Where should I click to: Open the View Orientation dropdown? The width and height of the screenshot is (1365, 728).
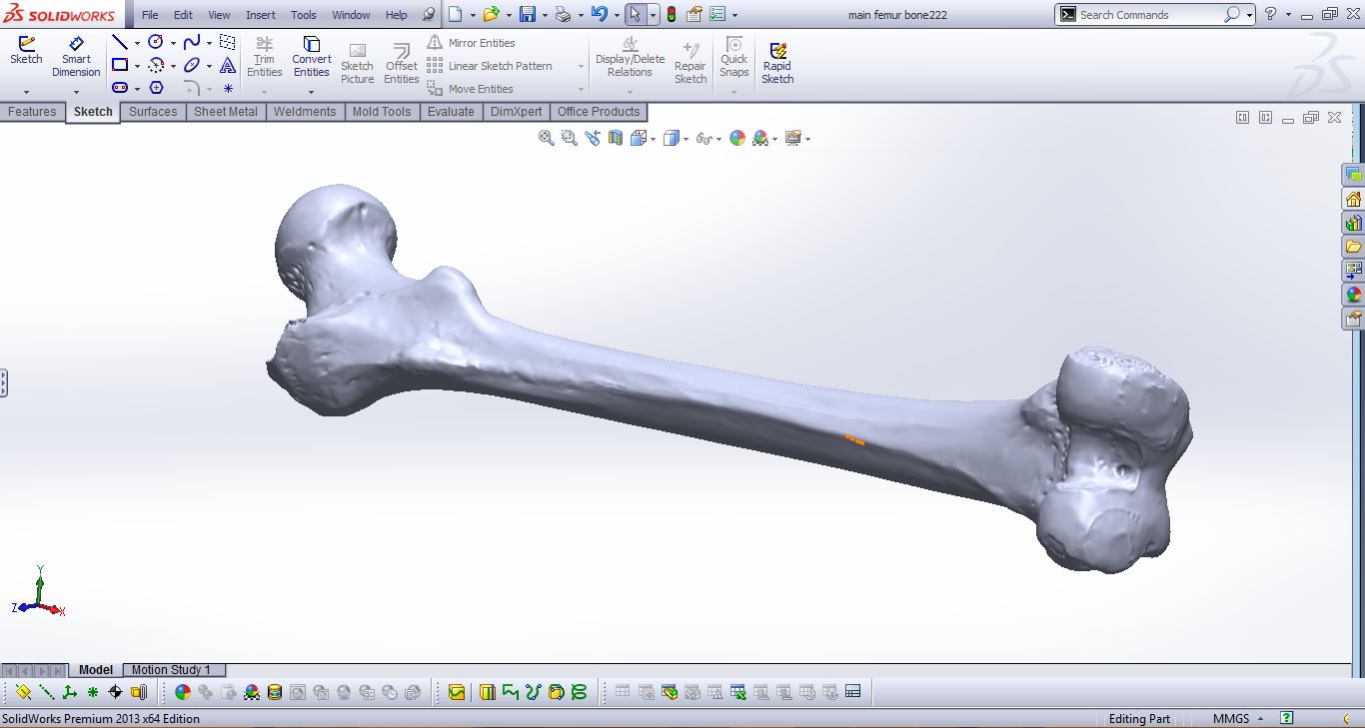tap(652, 138)
